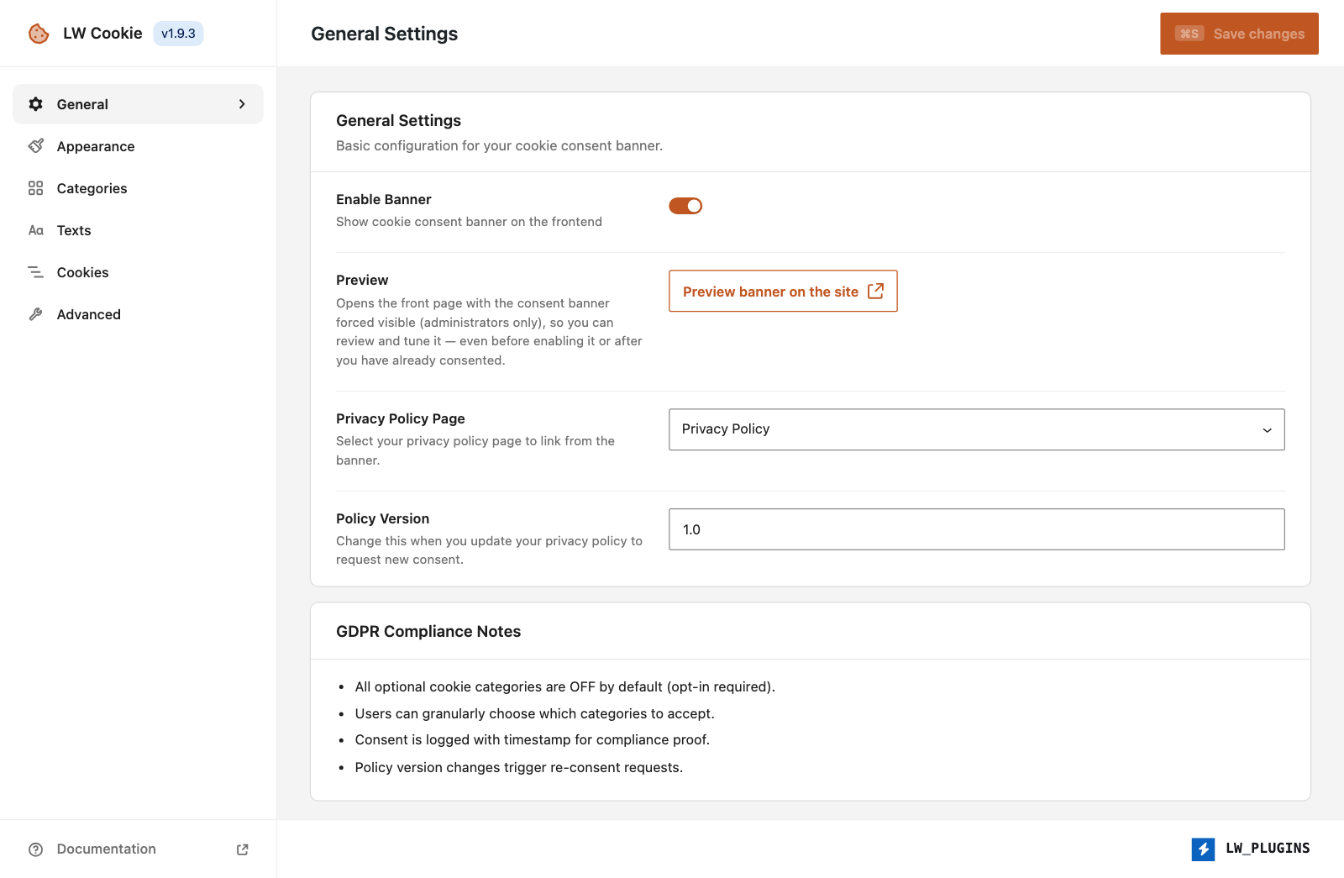The width and height of the screenshot is (1344, 878).
Task: Open the Documentation link
Action: [x=138, y=849]
